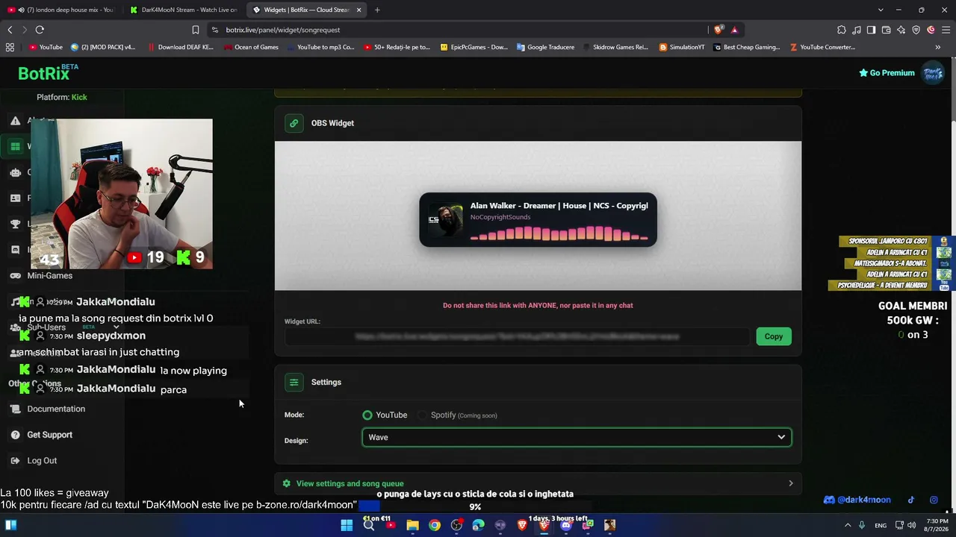Select Spotify mode radio button
Image resolution: width=956 pixels, height=537 pixels.
point(423,415)
